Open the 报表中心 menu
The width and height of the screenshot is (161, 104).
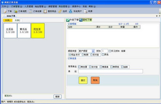pyautogui.click(x=76, y=6)
